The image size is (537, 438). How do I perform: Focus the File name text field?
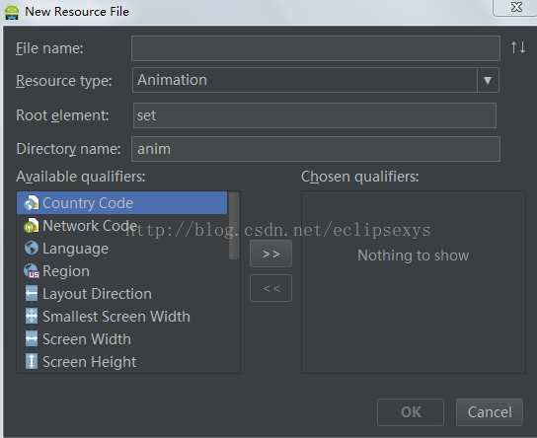point(316,48)
